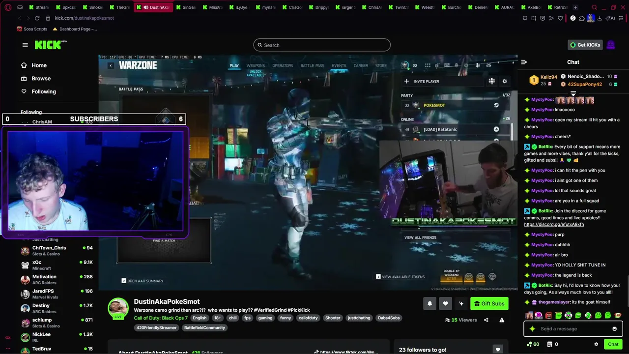Open JaredFPS channel in sidebar

[x=57, y=294]
